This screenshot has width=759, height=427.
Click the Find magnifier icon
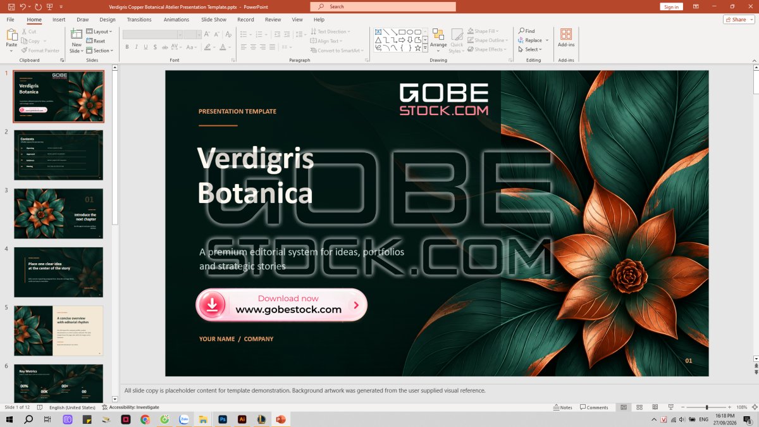(x=521, y=31)
